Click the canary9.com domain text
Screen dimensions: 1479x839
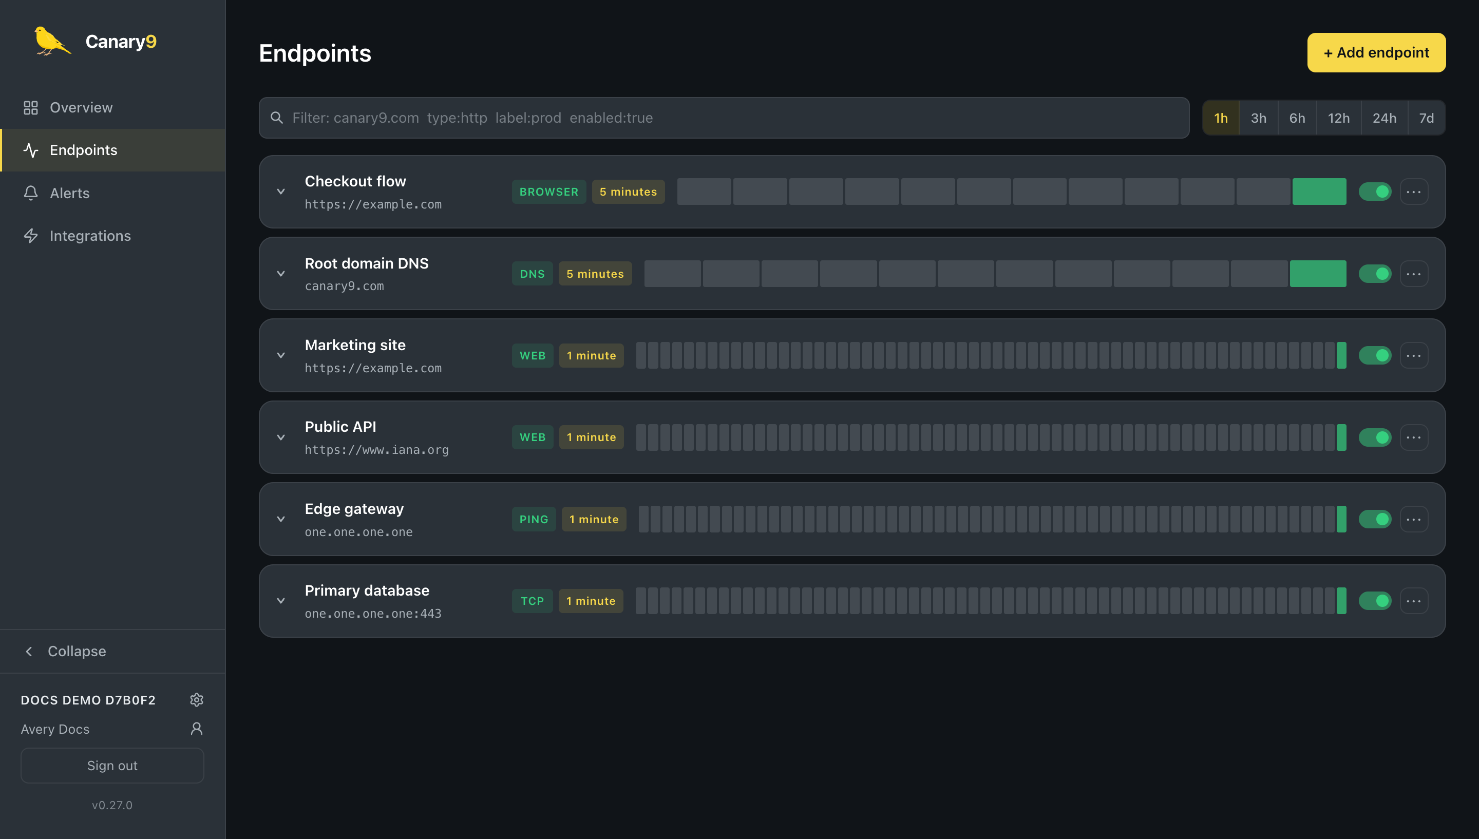(344, 286)
